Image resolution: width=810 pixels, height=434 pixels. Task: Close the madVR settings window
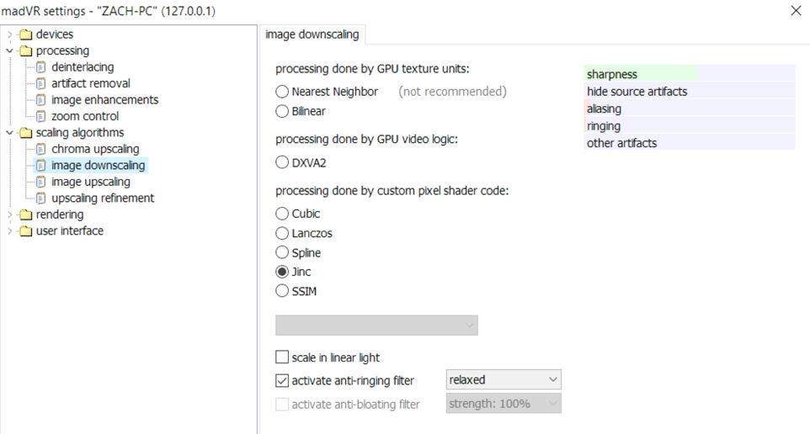click(x=796, y=10)
